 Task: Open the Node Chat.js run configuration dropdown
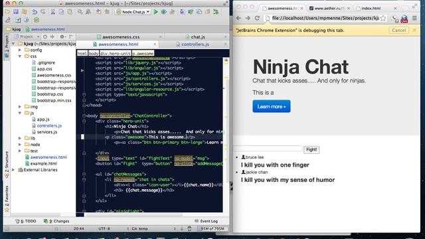tap(133, 12)
